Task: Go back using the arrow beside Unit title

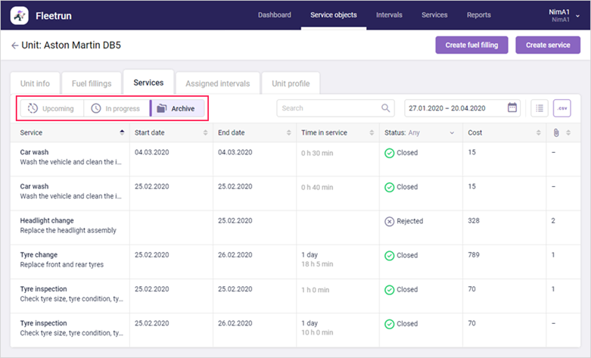Action: [14, 45]
